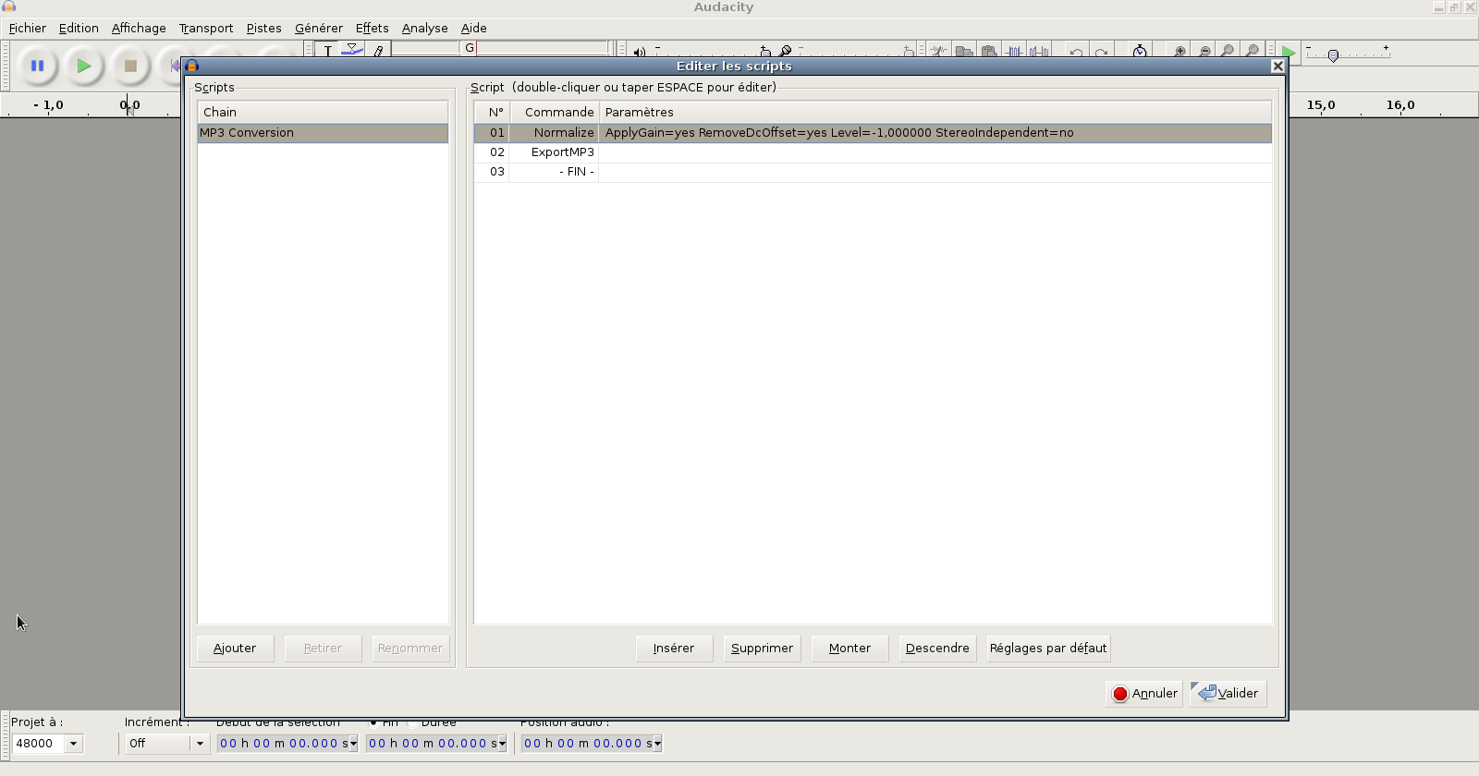This screenshot has width=1479, height=776.
Task: Select the MP3 Conversion script
Action: (x=323, y=133)
